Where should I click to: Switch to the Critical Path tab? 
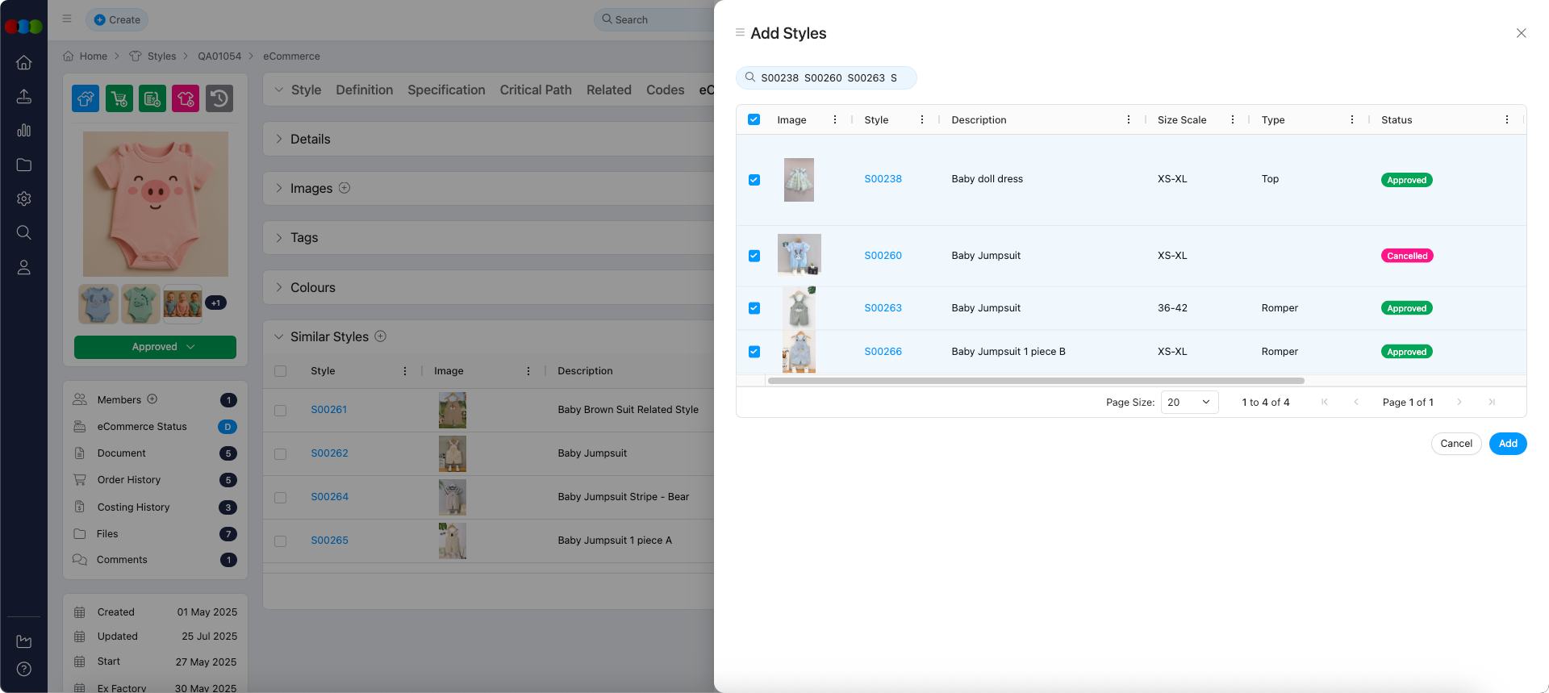[x=536, y=90]
